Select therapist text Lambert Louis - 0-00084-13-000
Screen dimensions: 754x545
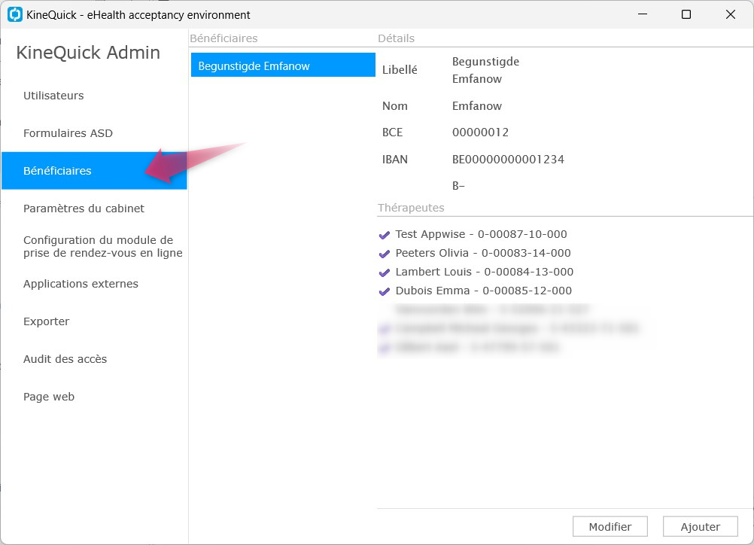(x=485, y=272)
